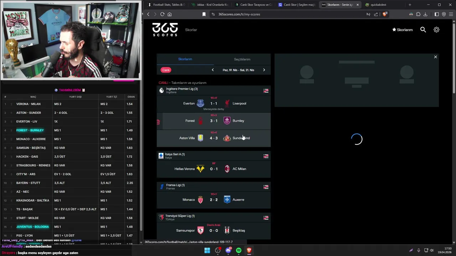Click the browser back button
Screen dimensions: 456x256
pos(149,14)
